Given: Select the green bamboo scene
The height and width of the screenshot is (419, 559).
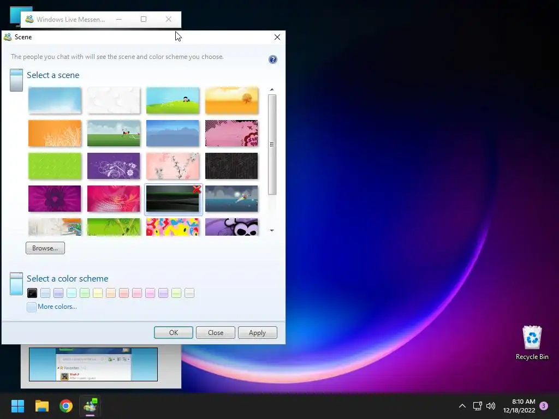Looking at the screenshot, I should pos(114,227).
